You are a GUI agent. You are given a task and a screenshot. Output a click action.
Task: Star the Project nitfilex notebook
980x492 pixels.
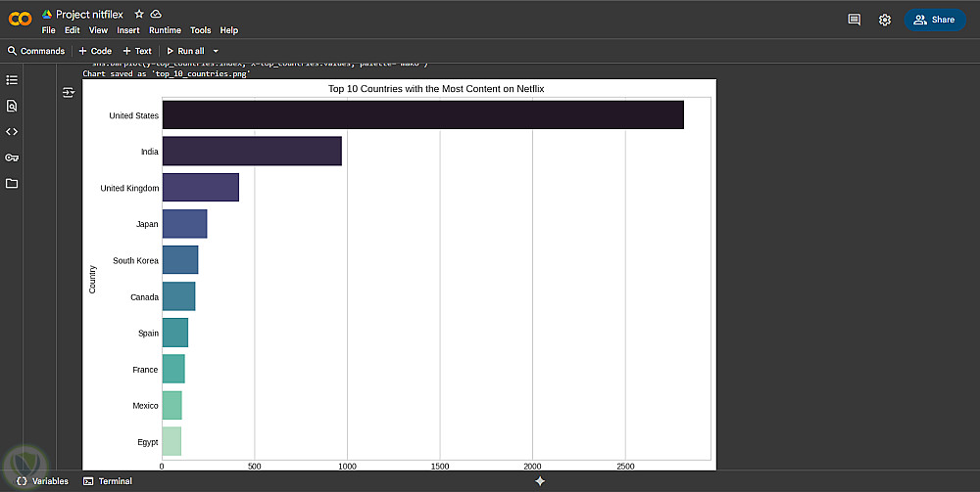139,14
